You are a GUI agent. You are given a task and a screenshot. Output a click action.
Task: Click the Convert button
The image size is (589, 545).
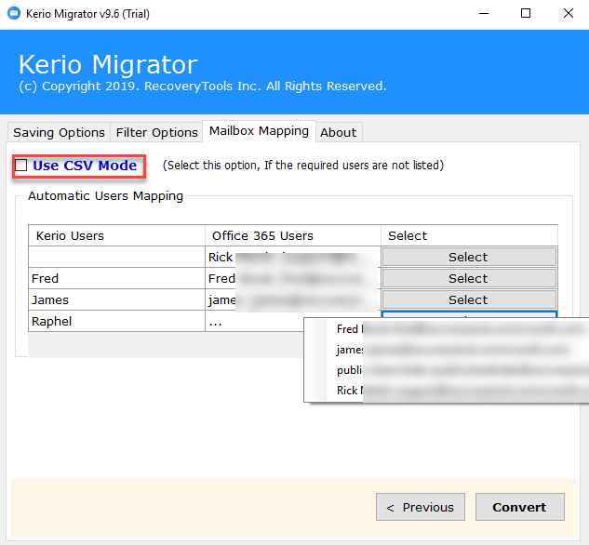[520, 507]
